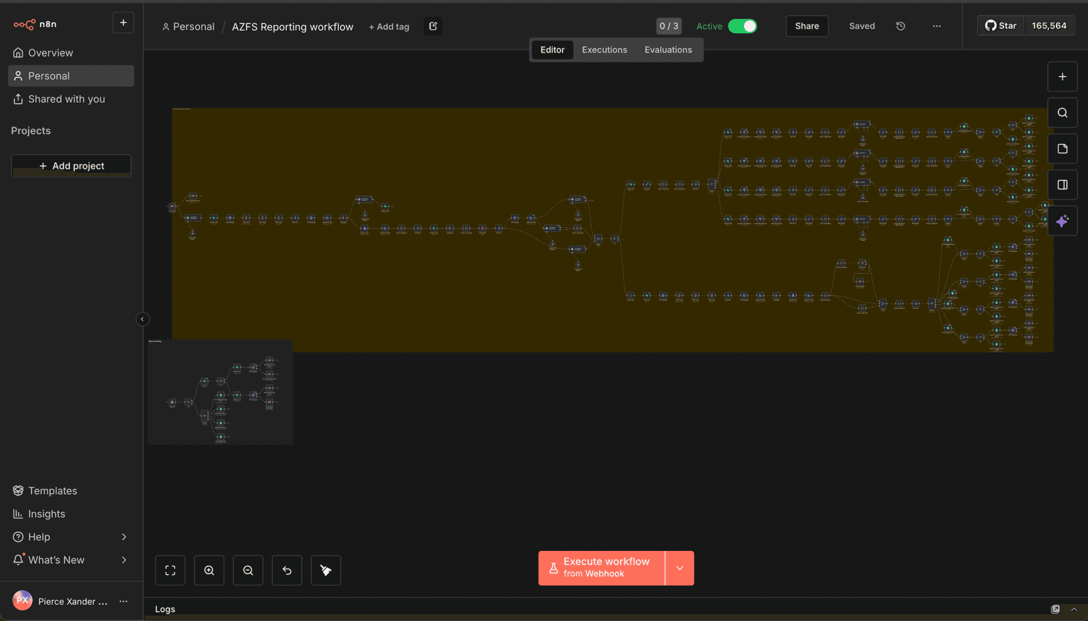1088x621 pixels.
Task: Rename the AZFS Reporting workflow title
Action: coord(292,27)
